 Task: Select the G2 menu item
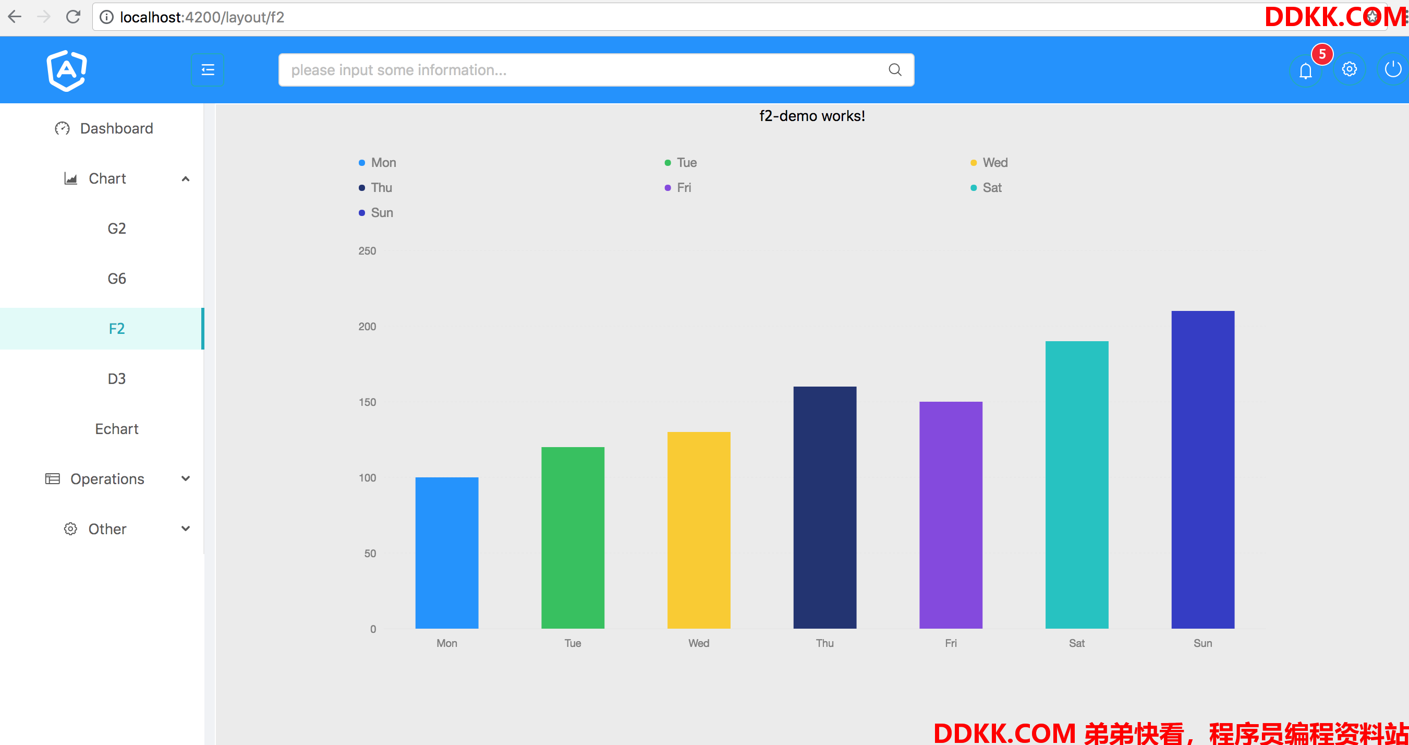pos(102,229)
